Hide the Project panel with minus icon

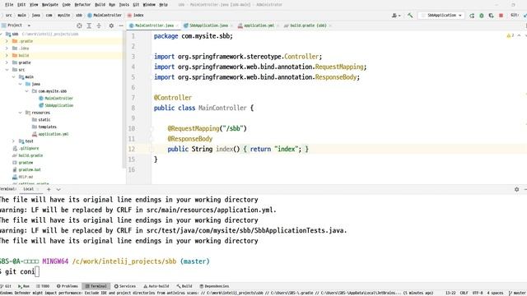(121, 25)
